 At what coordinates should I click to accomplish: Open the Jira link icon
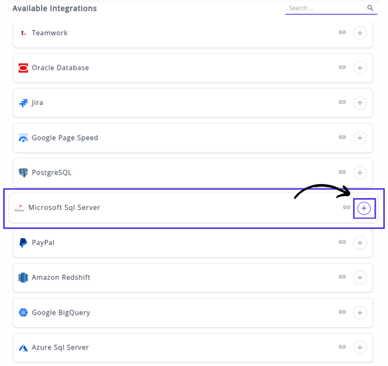click(343, 103)
